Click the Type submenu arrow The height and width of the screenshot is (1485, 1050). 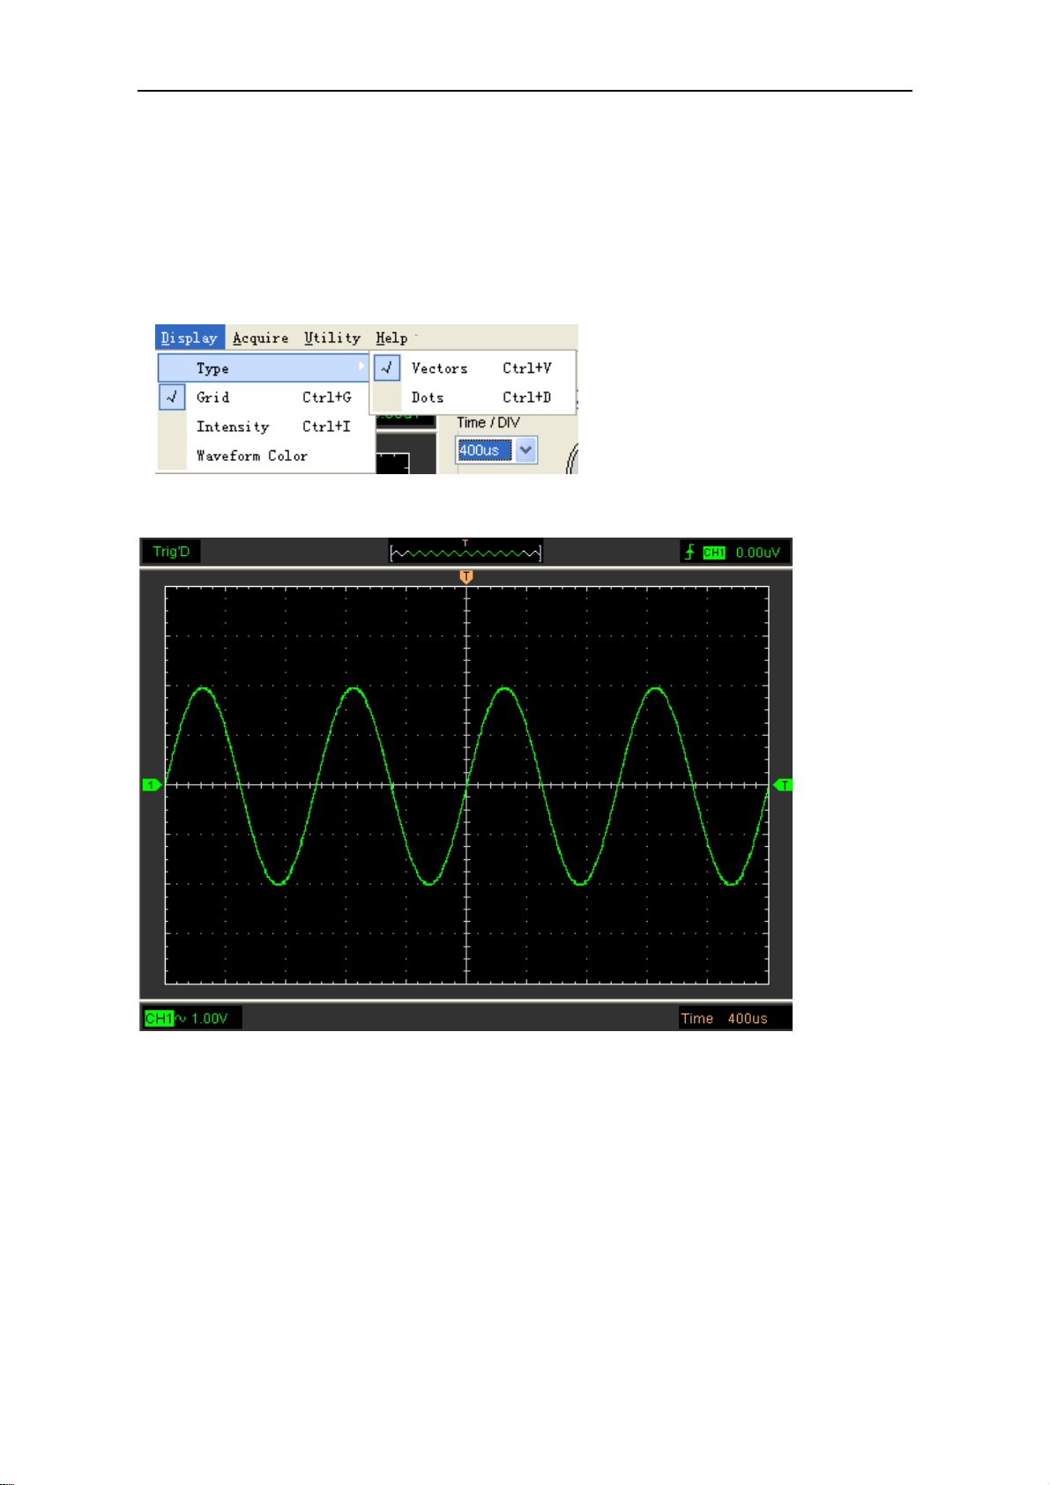[361, 367]
